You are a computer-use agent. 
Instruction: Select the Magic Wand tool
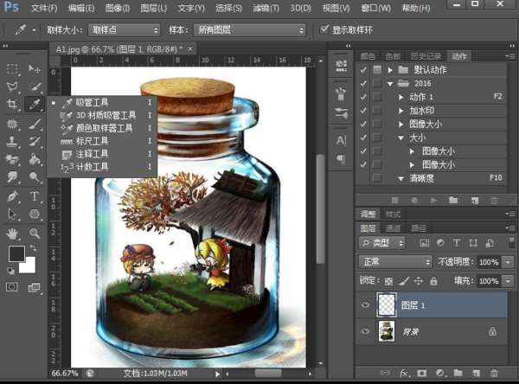click(x=35, y=86)
